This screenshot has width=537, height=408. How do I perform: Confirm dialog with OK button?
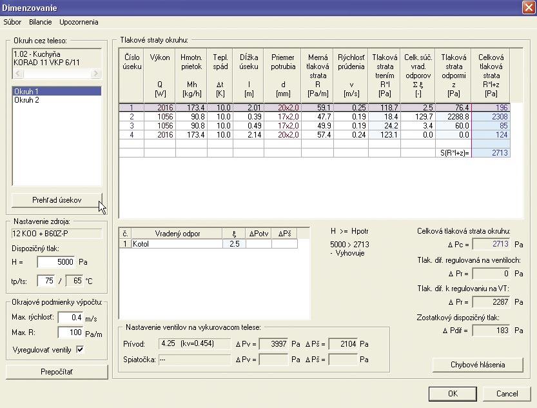coord(453,394)
